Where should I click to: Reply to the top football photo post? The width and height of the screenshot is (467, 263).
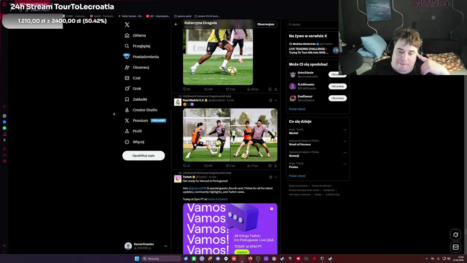tap(186, 89)
